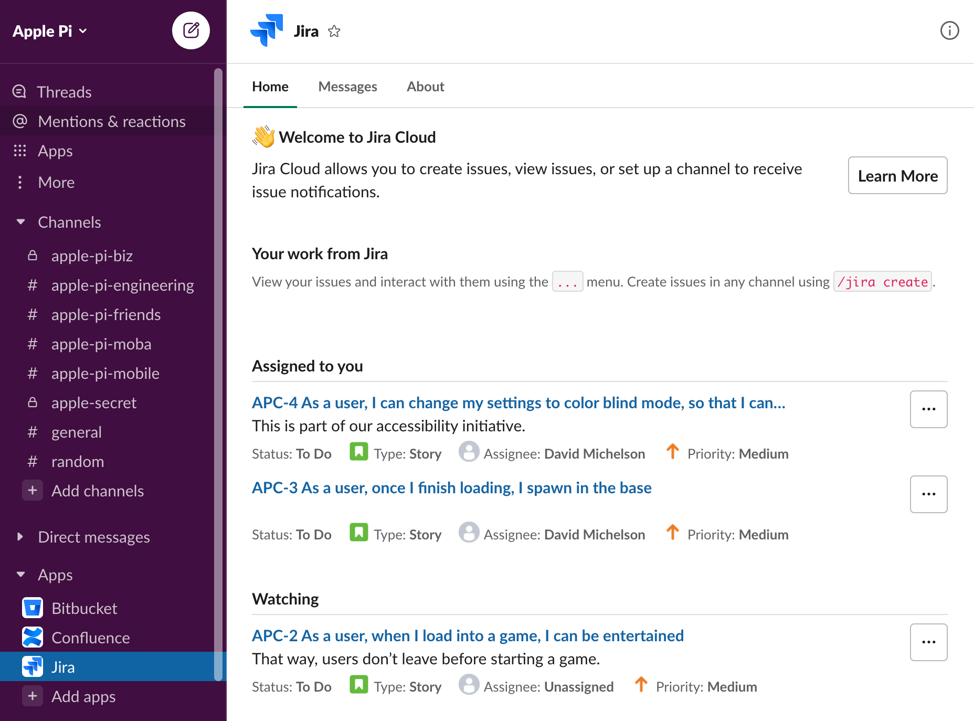Open issue APC-4 link

[x=518, y=402]
